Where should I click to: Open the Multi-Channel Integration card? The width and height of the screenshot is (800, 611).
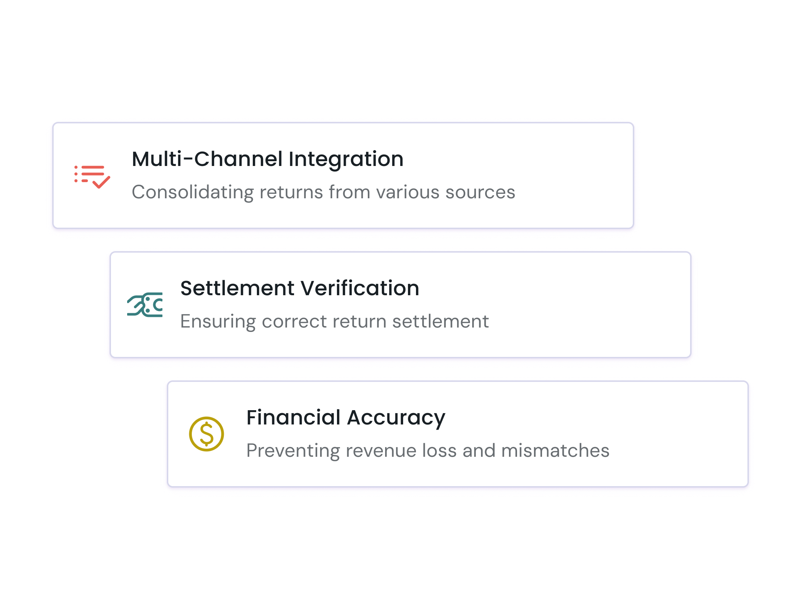coord(343,176)
